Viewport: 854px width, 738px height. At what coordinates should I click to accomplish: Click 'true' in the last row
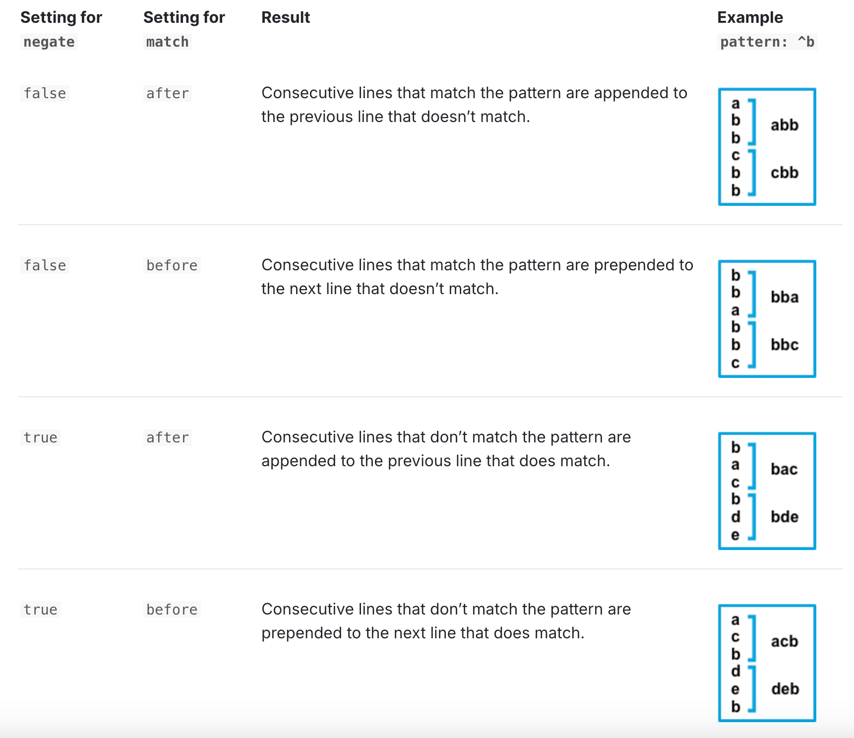pos(41,610)
